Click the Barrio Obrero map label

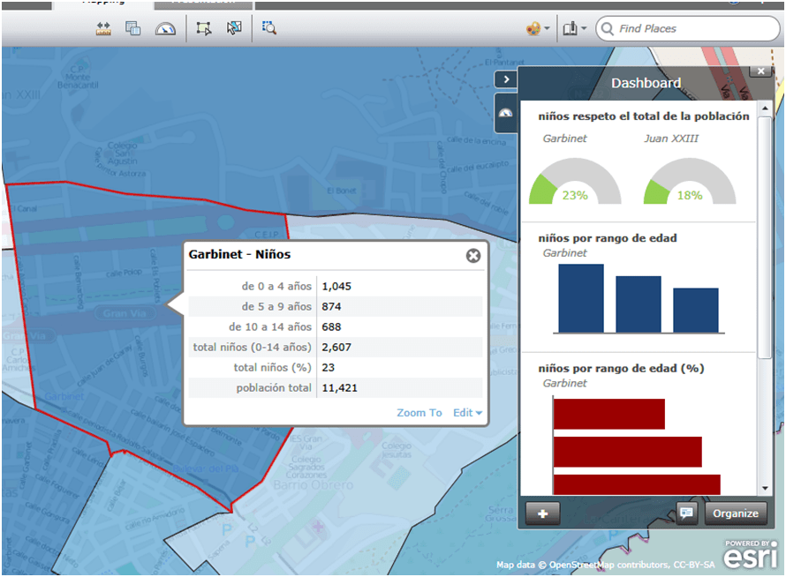click(x=314, y=485)
